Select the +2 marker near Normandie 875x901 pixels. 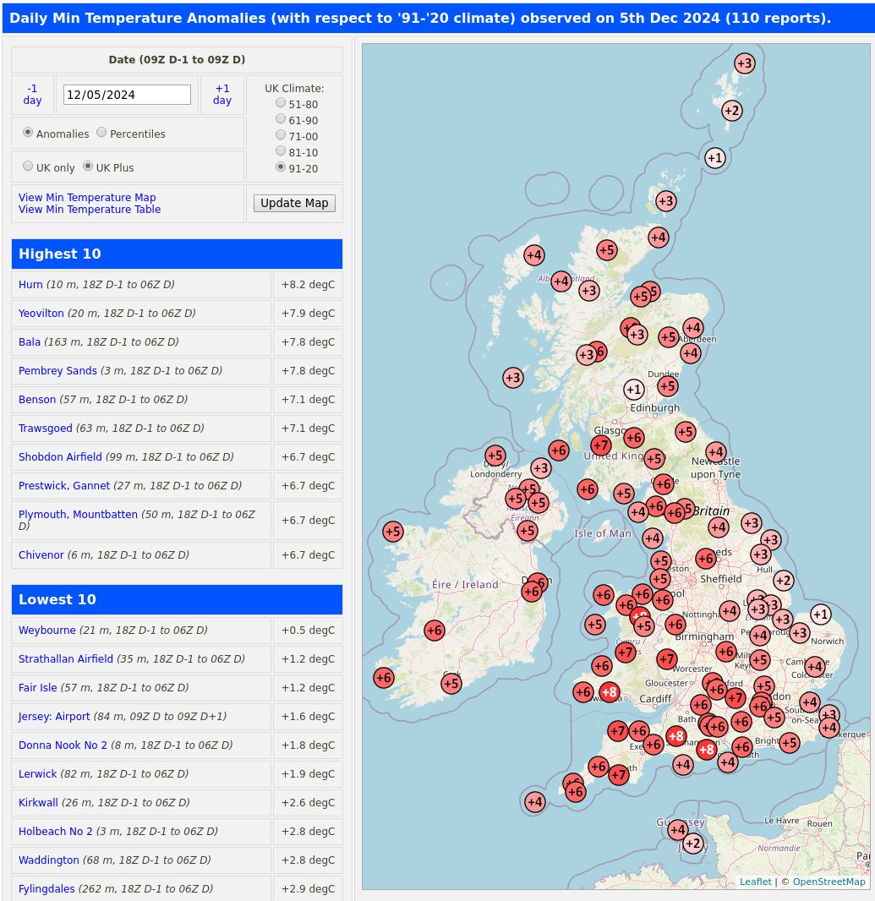click(x=693, y=844)
